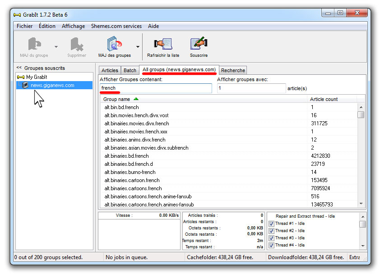Collapse the Groupes souscrits panel arrows
Viewport: 380px width, 274px height.
pos(19,68)
